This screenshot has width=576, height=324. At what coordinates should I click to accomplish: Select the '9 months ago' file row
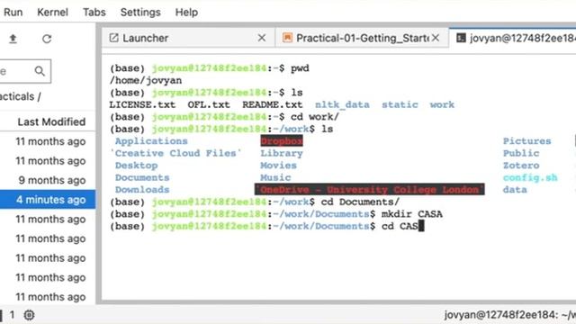pyautogui.click(x=48, y=180)
